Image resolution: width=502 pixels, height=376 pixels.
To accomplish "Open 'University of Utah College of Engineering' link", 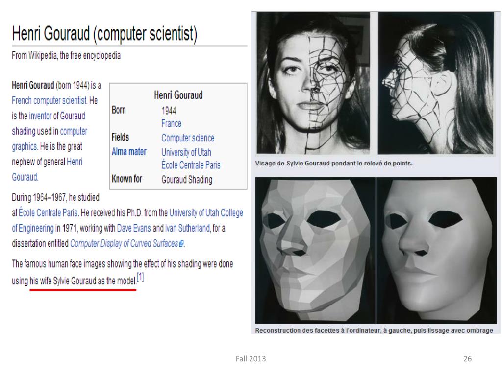I will (x=127, y=220).
